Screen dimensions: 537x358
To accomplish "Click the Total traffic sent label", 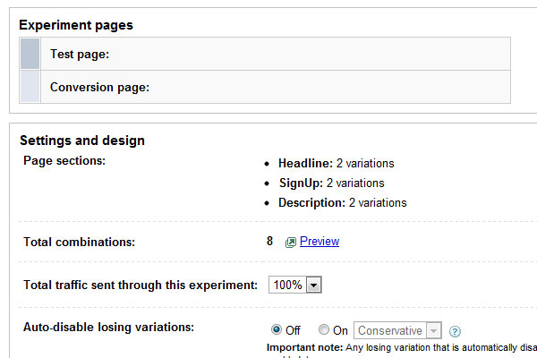I will click(x=140, y=285).
